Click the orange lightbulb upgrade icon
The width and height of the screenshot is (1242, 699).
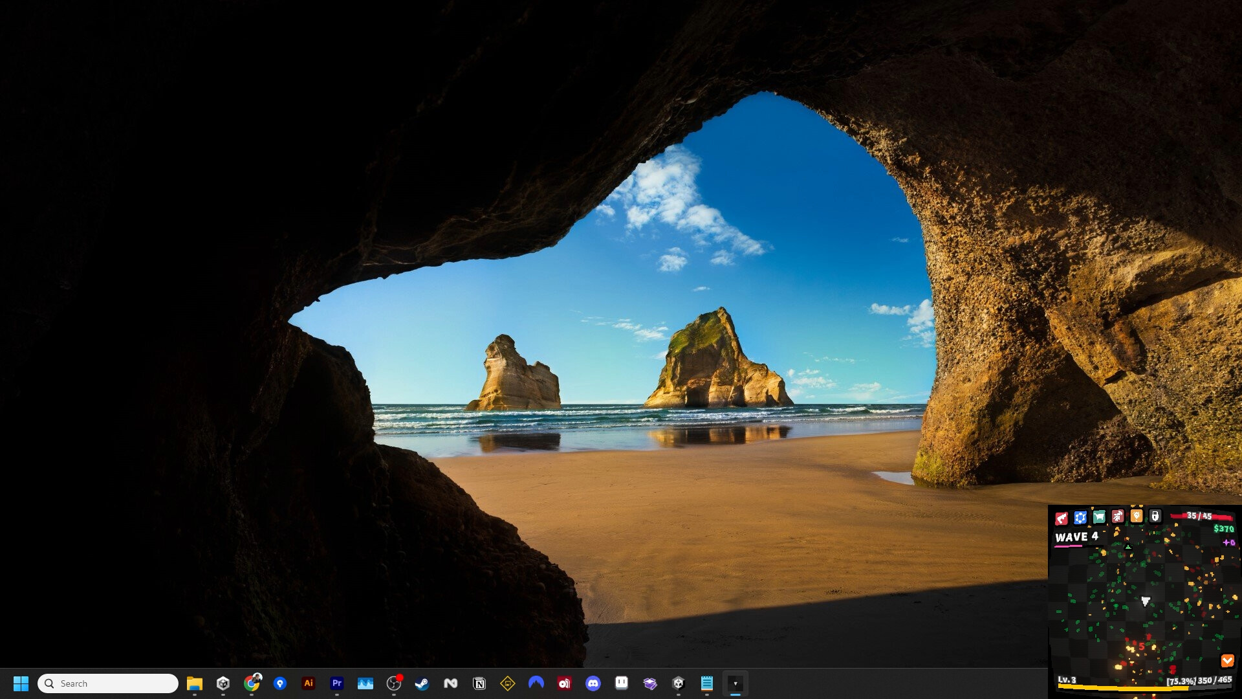tap(1137, 518)
